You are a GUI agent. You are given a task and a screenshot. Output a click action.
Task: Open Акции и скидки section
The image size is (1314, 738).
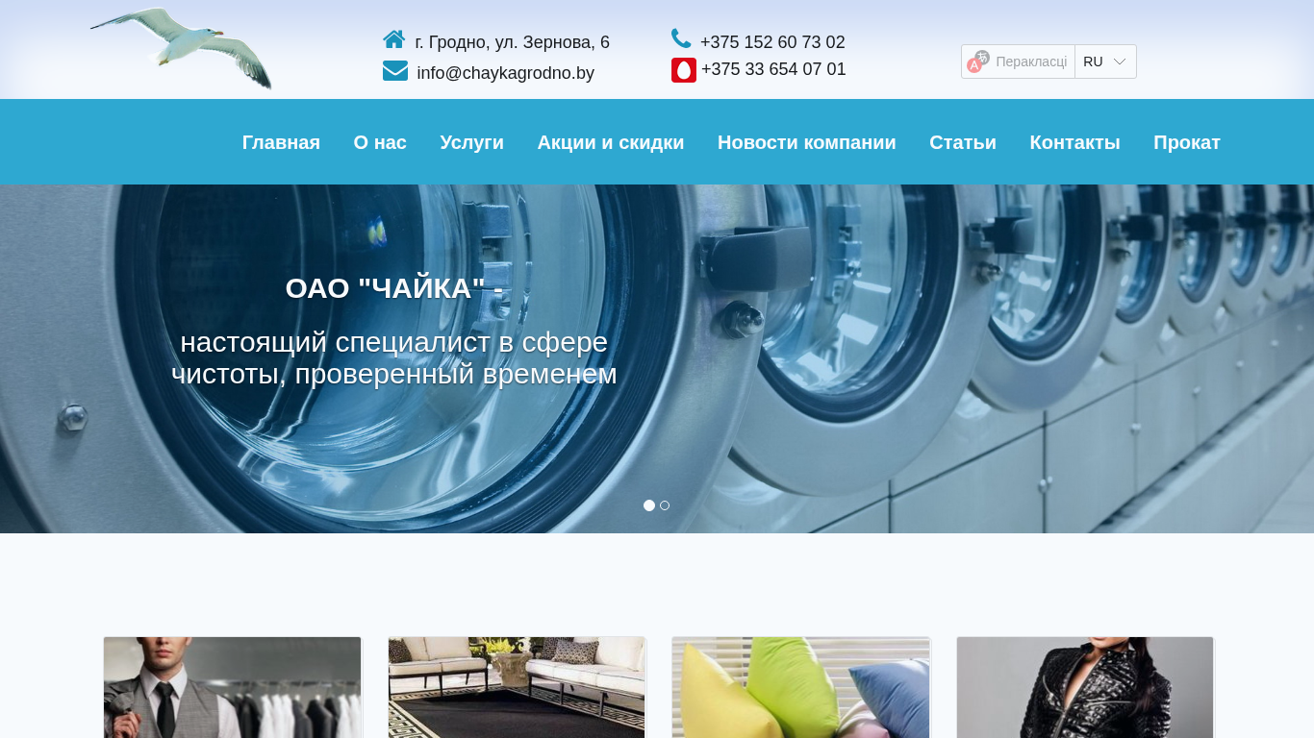click(x=611, y=142)
